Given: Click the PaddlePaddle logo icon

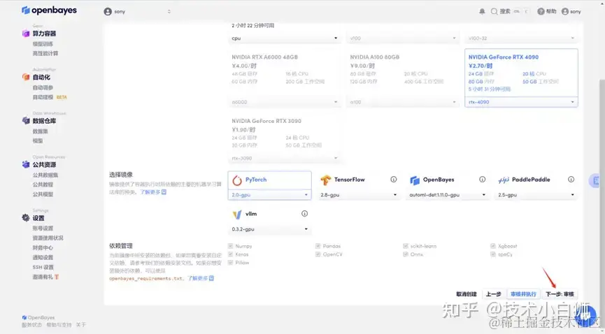Looking at the screenshot, I should (504, 180).
